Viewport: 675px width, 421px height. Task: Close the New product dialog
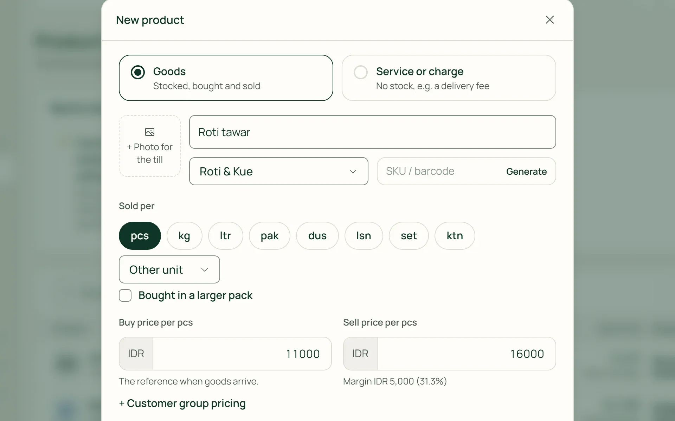coord(549,20)
